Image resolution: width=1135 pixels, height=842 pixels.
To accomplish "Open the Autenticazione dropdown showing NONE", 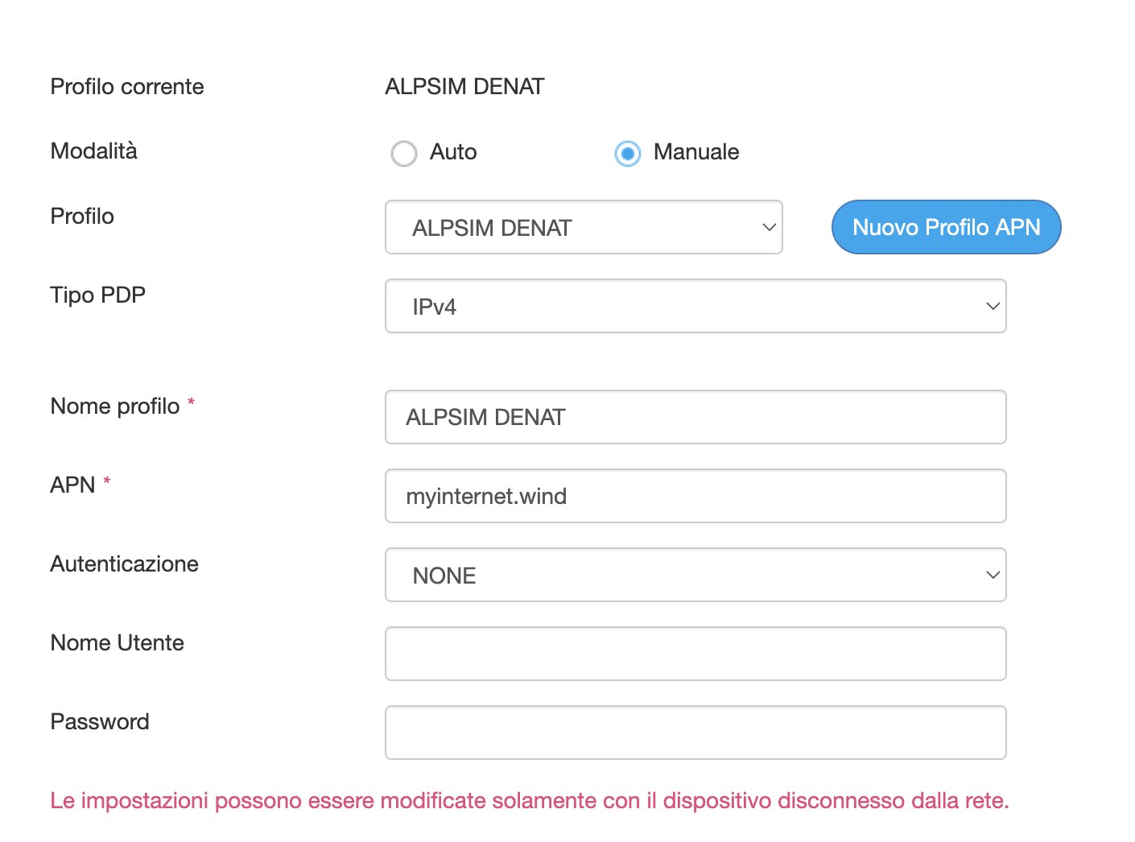I will 695,576.
